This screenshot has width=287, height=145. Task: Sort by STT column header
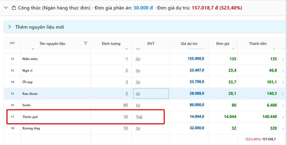[12, 43]
